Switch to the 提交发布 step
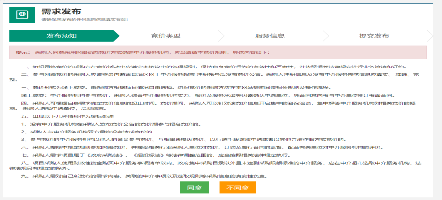442x200 pixels. [x=374, y=36]
